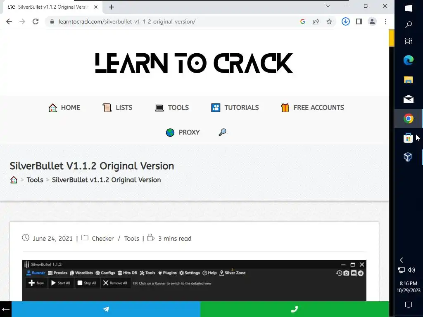Follow the Tools breadcrumb link
The width and height of the screenshot is (423, 317).
point(35,180)
